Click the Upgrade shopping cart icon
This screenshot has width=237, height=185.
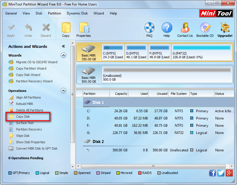225,28
